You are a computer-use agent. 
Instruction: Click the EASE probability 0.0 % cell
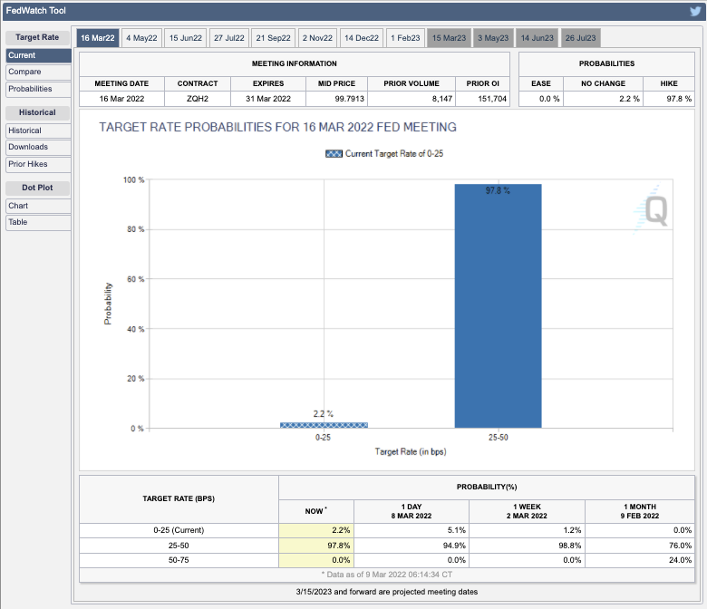(541, 99)
